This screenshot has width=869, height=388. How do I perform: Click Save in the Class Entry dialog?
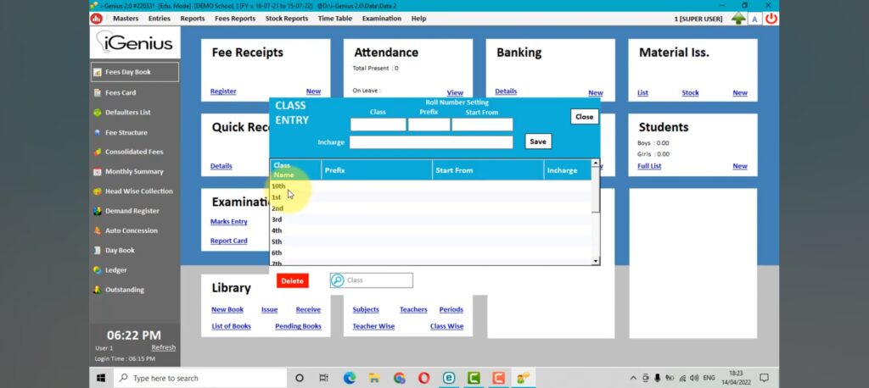537,141
